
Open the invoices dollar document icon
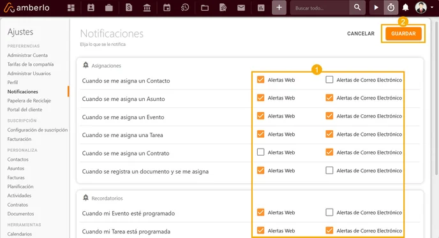129,8
